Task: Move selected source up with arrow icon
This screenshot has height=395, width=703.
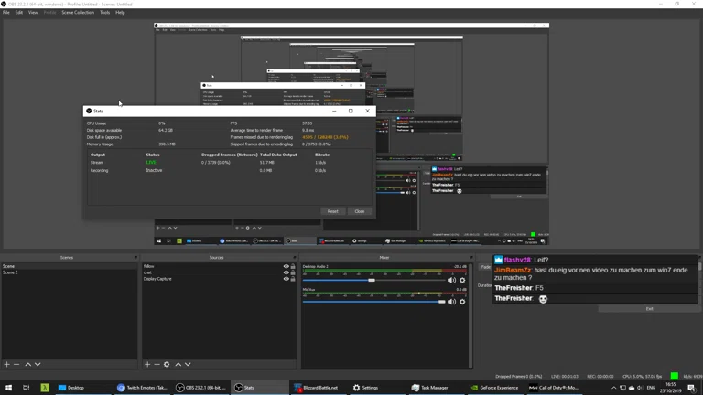Action: point(178,364)
